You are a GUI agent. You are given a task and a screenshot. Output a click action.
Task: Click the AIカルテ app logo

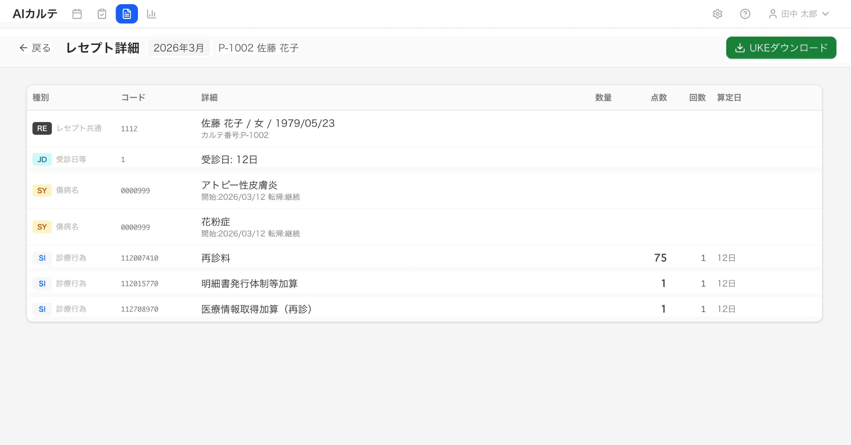click(35, 14)
